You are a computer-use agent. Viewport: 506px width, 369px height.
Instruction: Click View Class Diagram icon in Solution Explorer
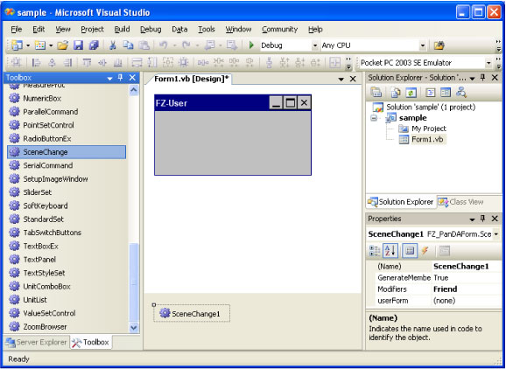pos(461,93)
